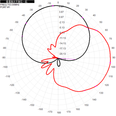
Task: Click the '-80' angle label
Action: [4, 48]
